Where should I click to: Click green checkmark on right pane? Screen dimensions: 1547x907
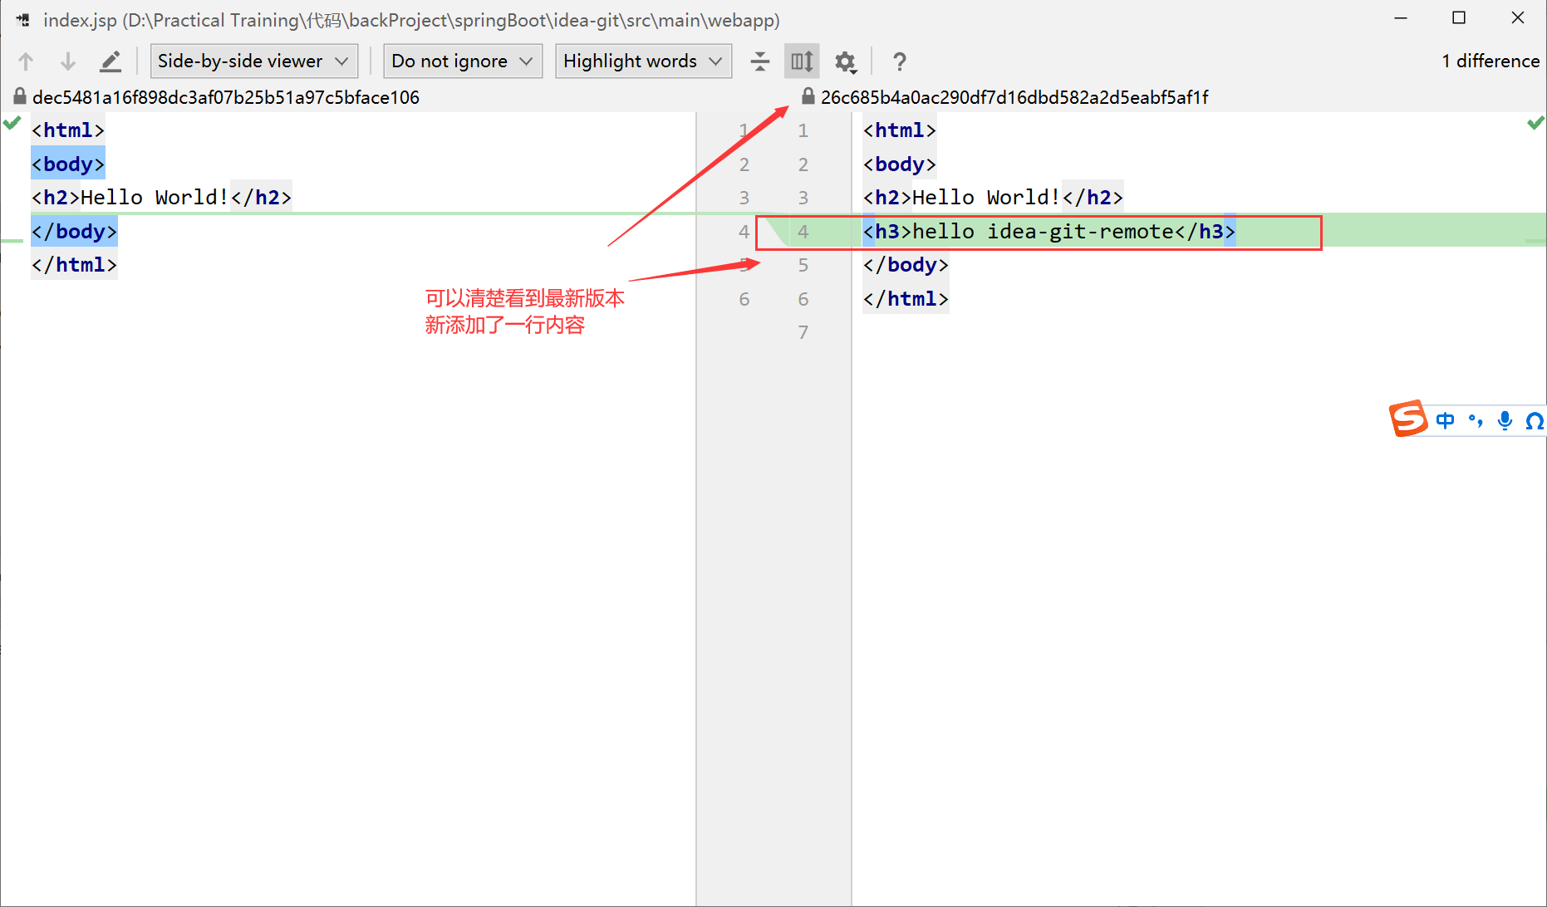tap(1535, 123)
